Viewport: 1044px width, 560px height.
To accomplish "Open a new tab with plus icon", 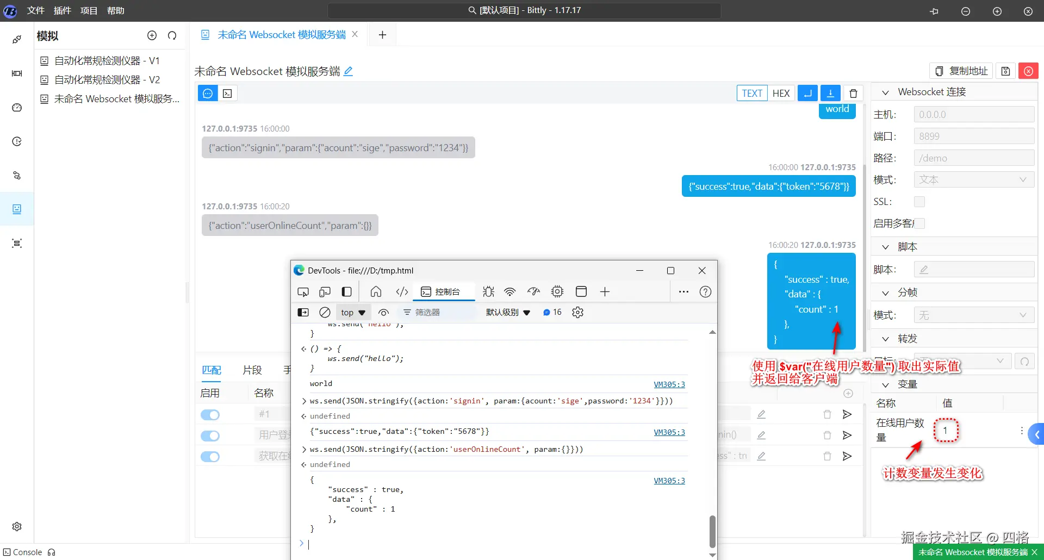I will click(x=382, y=35).
